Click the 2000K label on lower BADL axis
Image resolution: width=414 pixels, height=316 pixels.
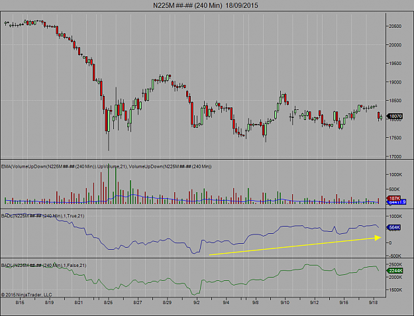click(x=395, y=277)
